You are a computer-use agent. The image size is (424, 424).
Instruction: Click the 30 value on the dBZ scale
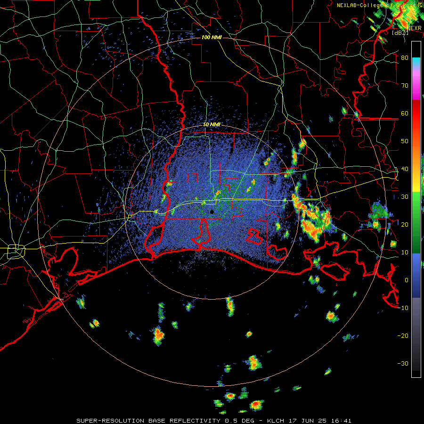tap(405, 197)
